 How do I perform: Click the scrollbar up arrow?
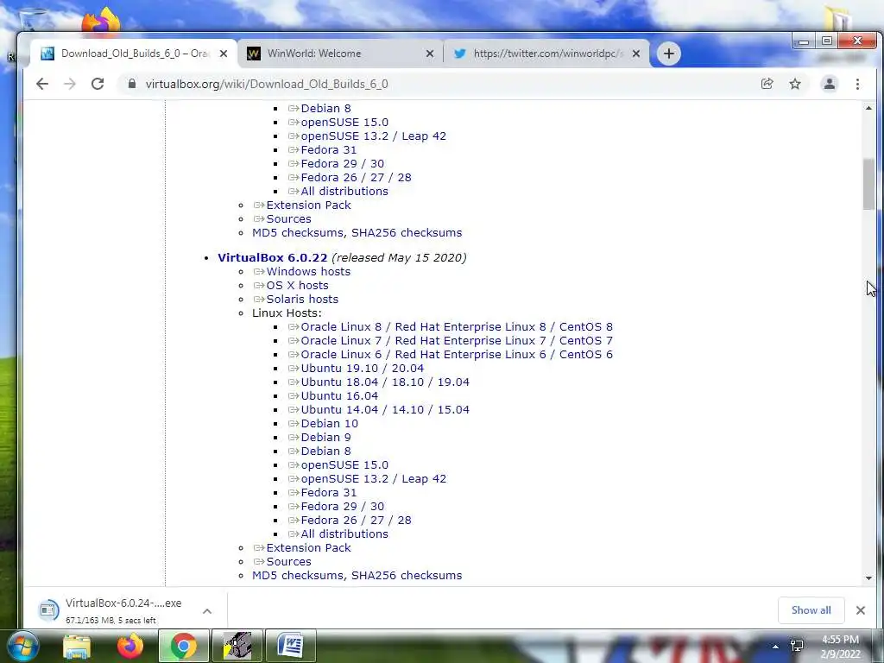click(x=868, y=108)
